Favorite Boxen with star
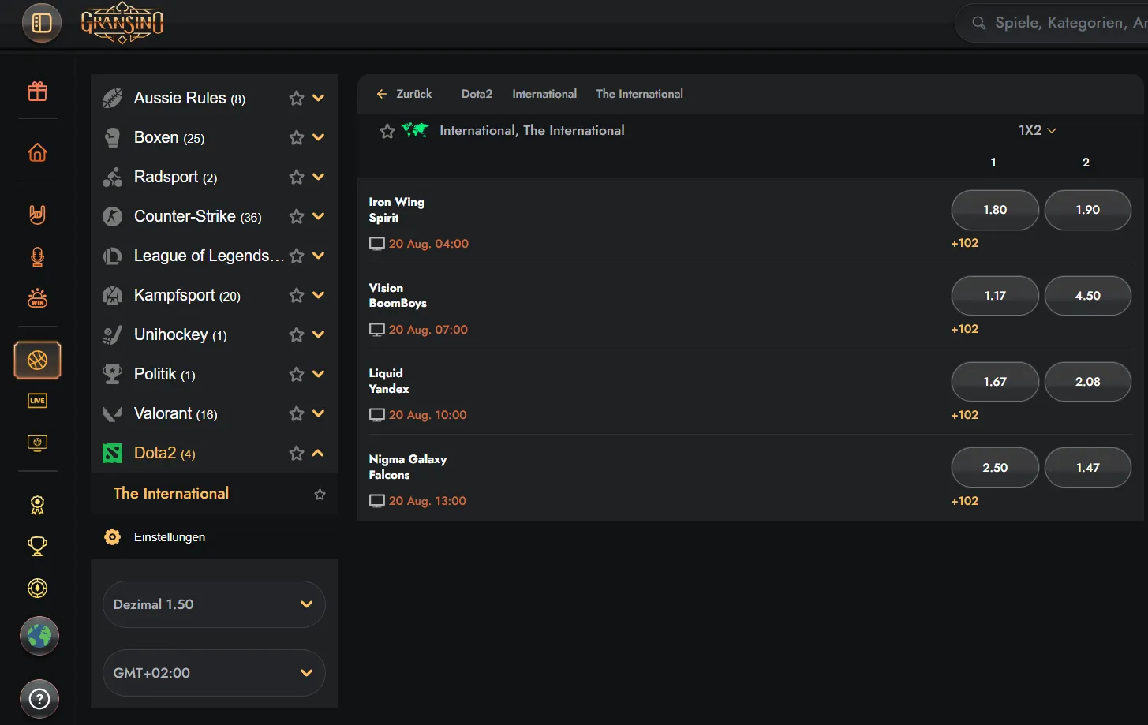 coord(297,137)
